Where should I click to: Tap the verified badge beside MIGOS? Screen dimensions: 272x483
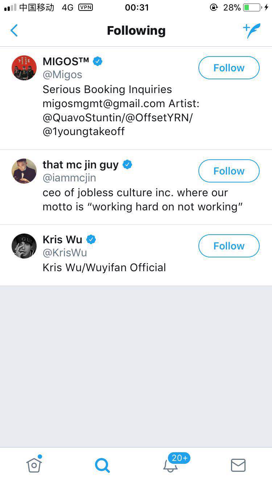pyautogui.click(x=98, y=61)
